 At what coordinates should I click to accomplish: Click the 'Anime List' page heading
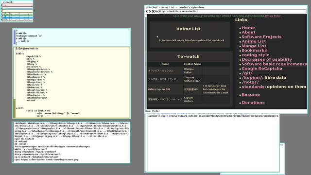[188, 29]
